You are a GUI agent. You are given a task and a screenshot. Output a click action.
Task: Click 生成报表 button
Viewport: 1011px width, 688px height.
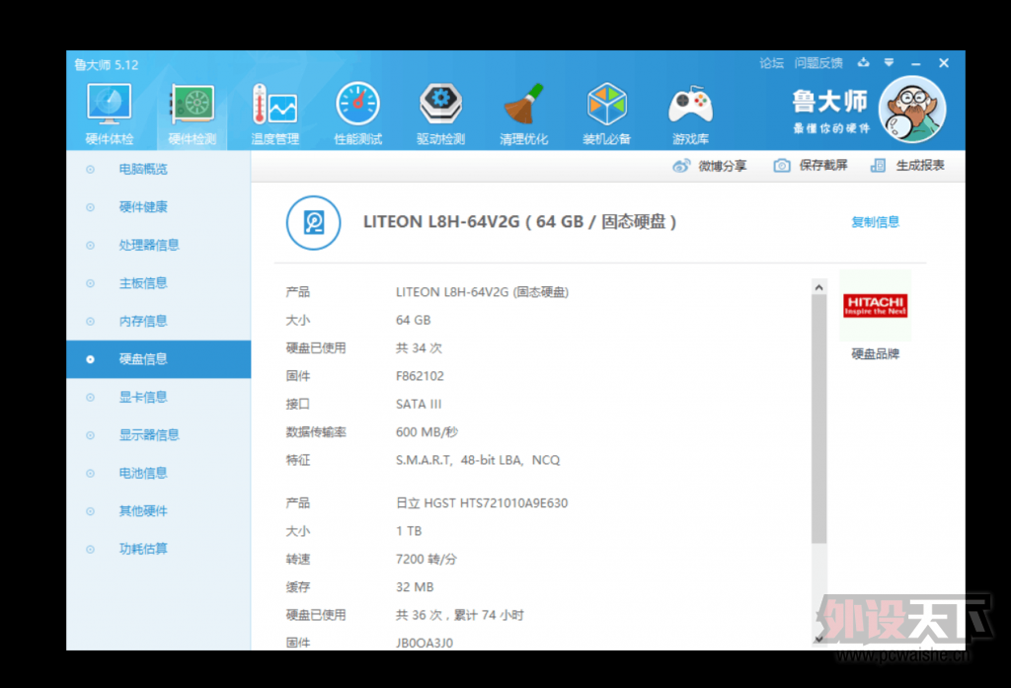[x=907, y=166]
